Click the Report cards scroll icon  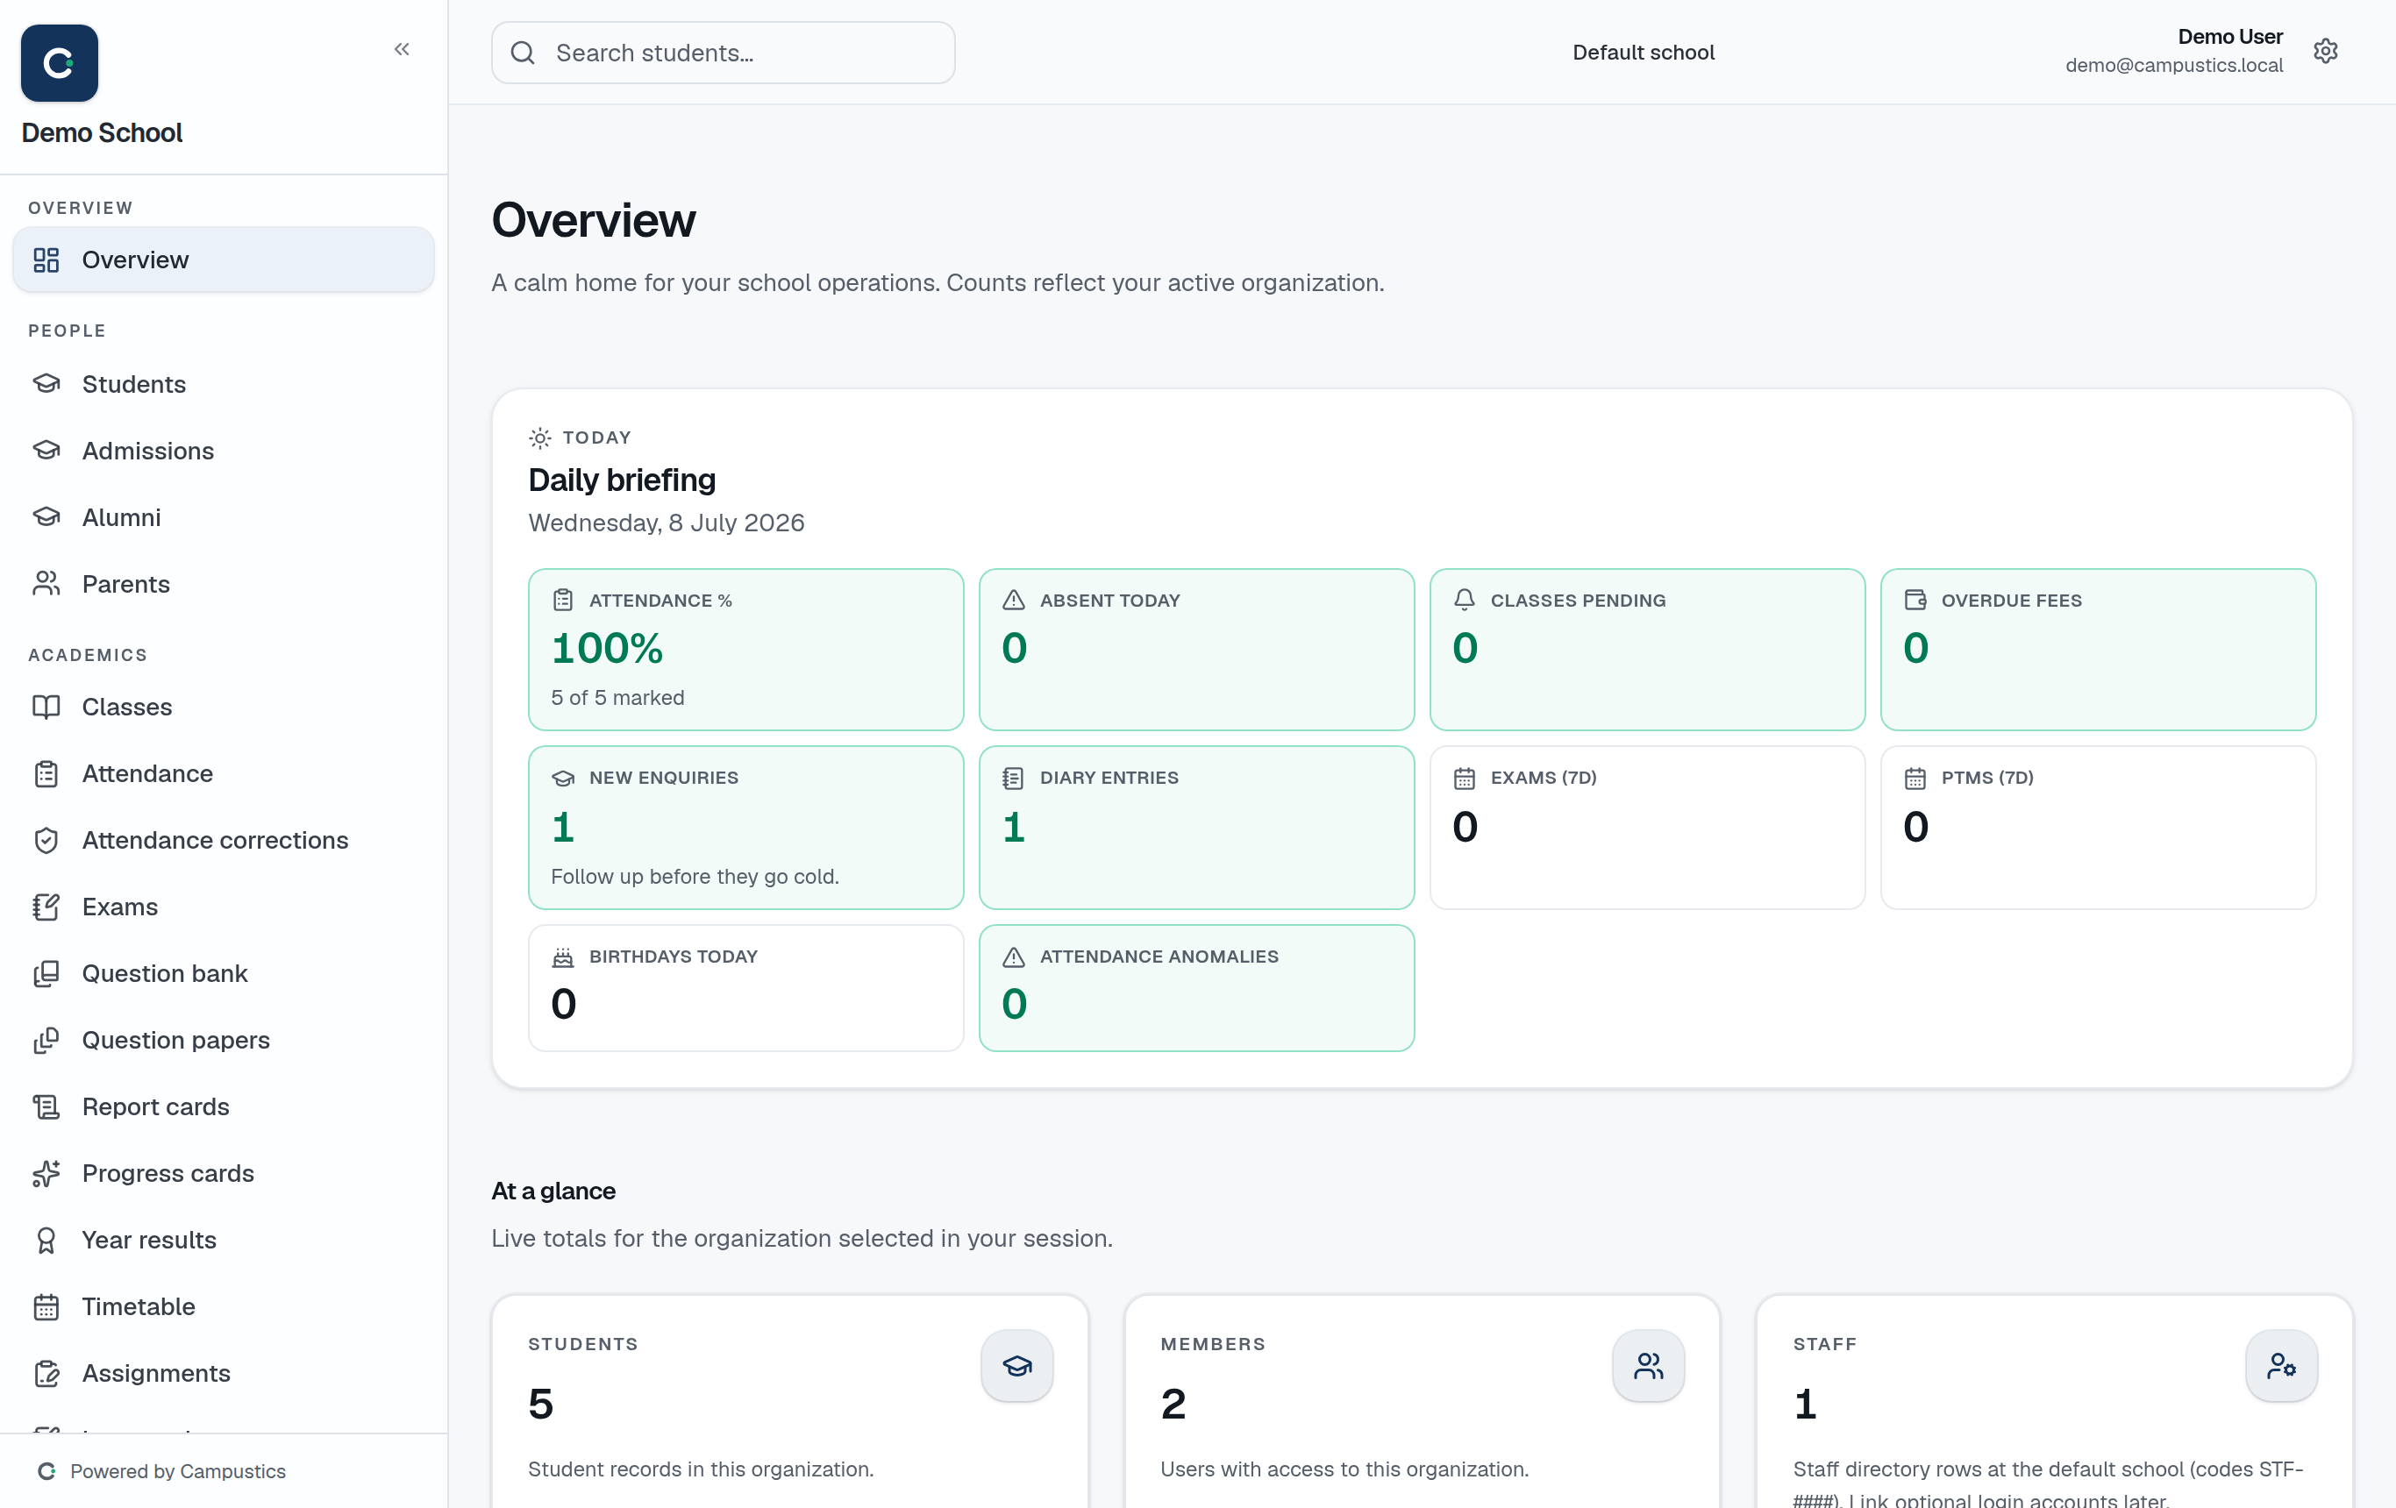point(46,1107)
